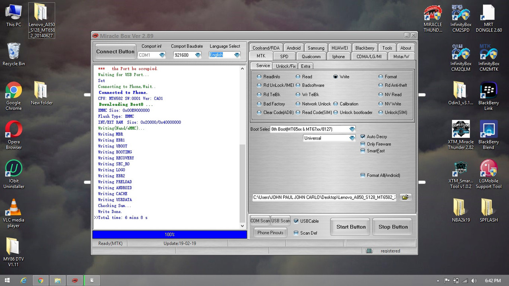Viewport: 509px width, 286px height.
Task: Switch to the Blackberry tab
Action: (x=365, y=48)
